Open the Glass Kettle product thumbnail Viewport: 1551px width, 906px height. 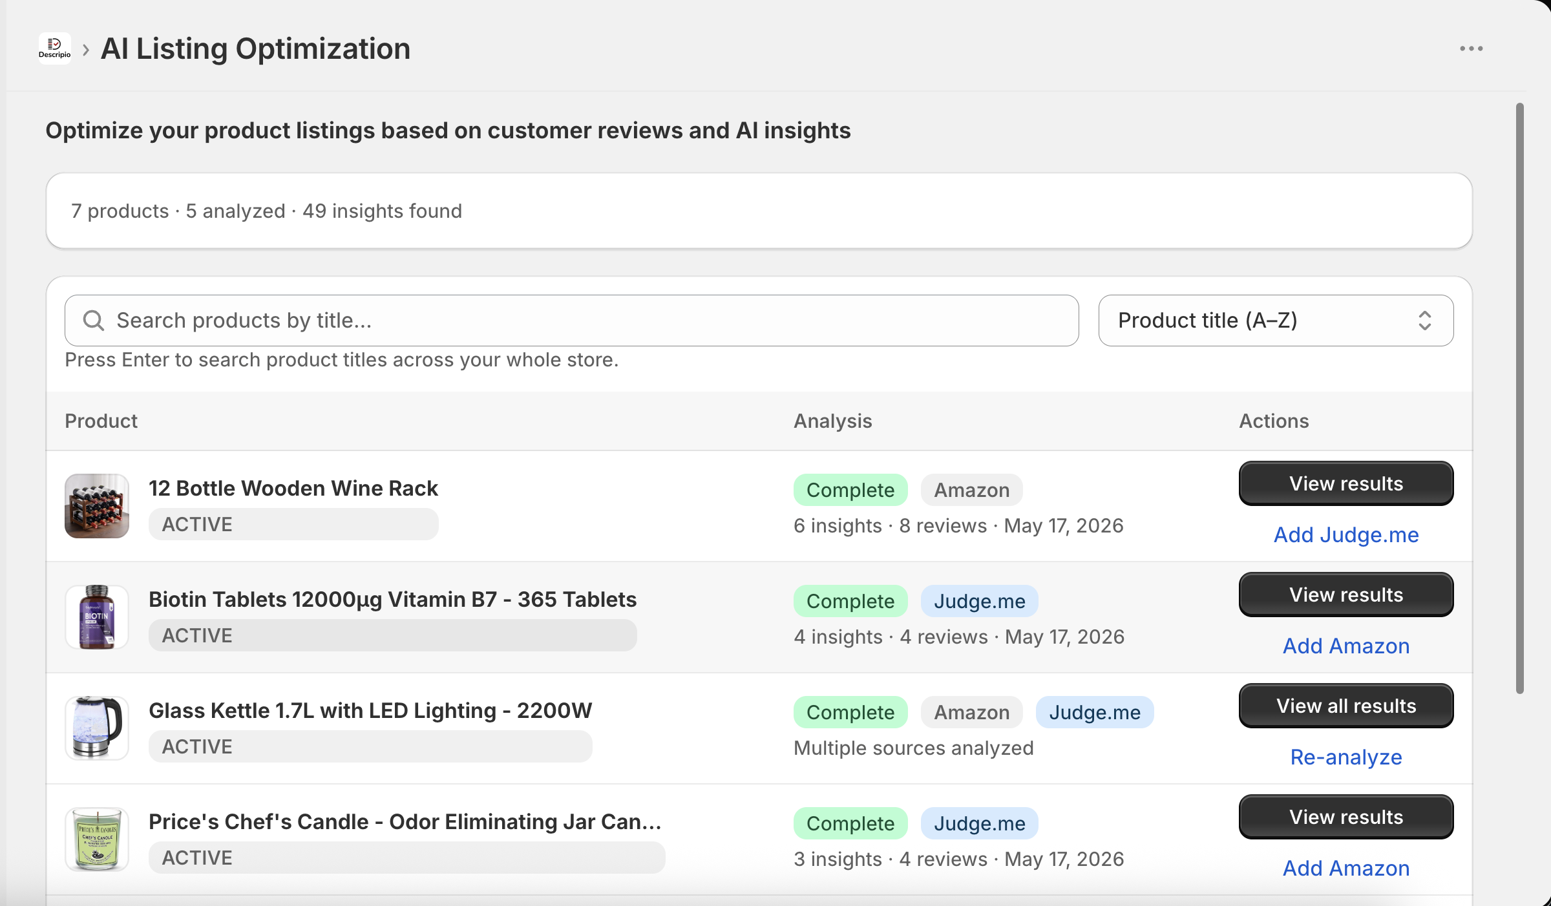click(97, 728)
